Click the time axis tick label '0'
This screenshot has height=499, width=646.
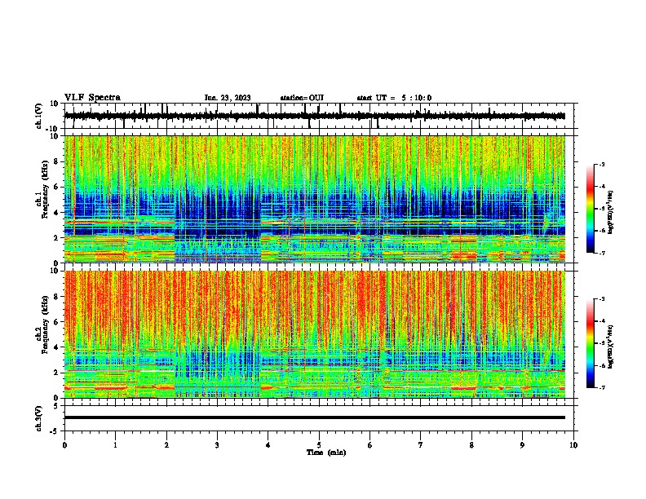[64, 445]
